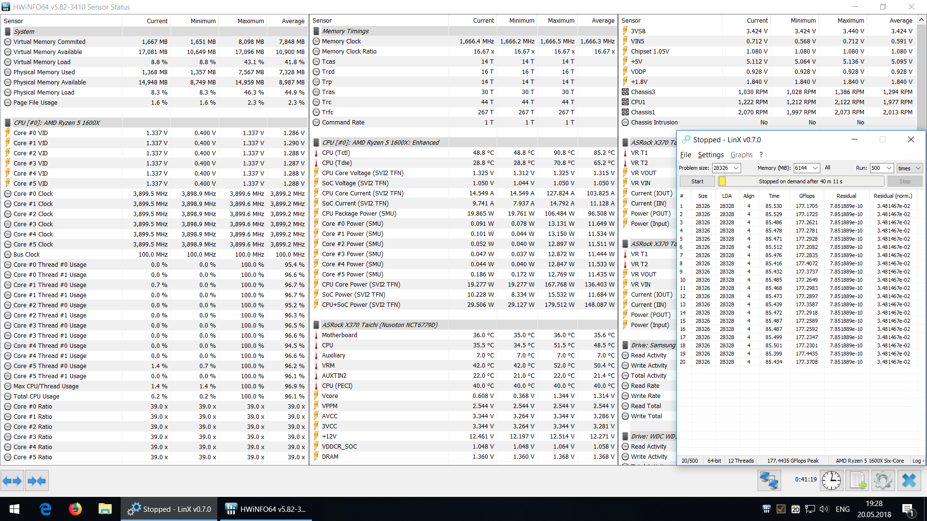Open the LinX Settings menu
This screenshot has width=927, height=521.
710,155
